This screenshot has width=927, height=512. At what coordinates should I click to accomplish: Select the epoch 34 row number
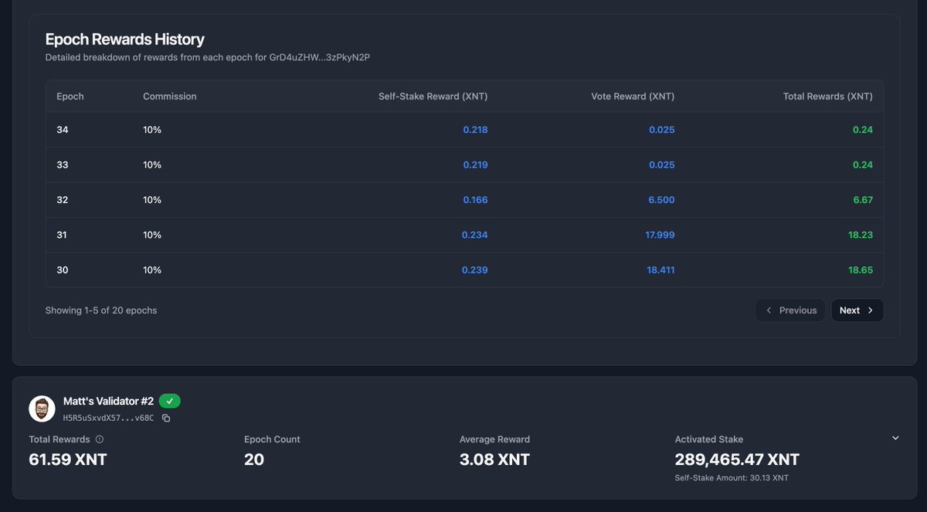[63, 130]
